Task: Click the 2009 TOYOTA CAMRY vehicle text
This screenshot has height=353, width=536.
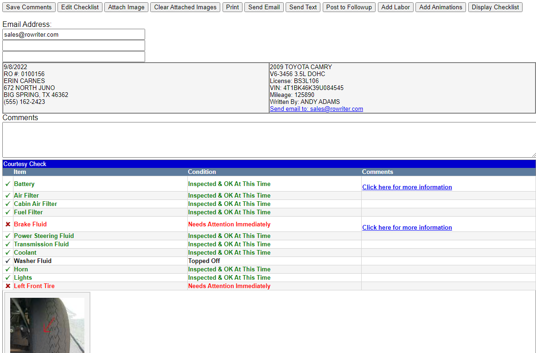Action: (x=301, y=67)
